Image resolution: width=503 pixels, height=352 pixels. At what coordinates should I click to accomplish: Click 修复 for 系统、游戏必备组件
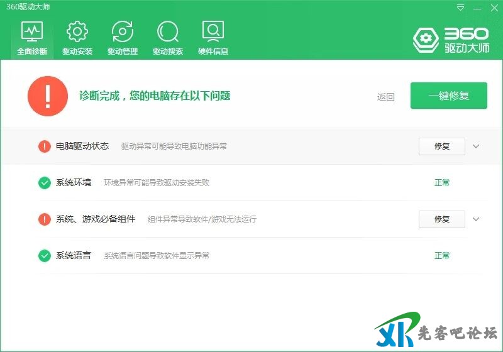point(441,219)
